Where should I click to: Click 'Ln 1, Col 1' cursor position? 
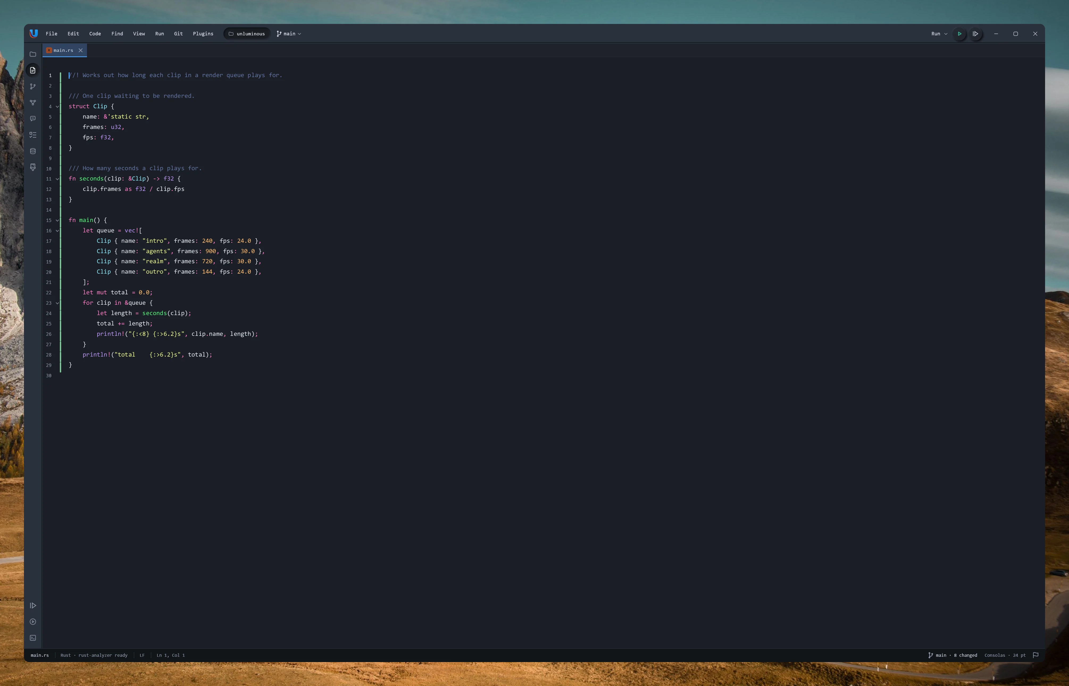(x=171, y=655)
